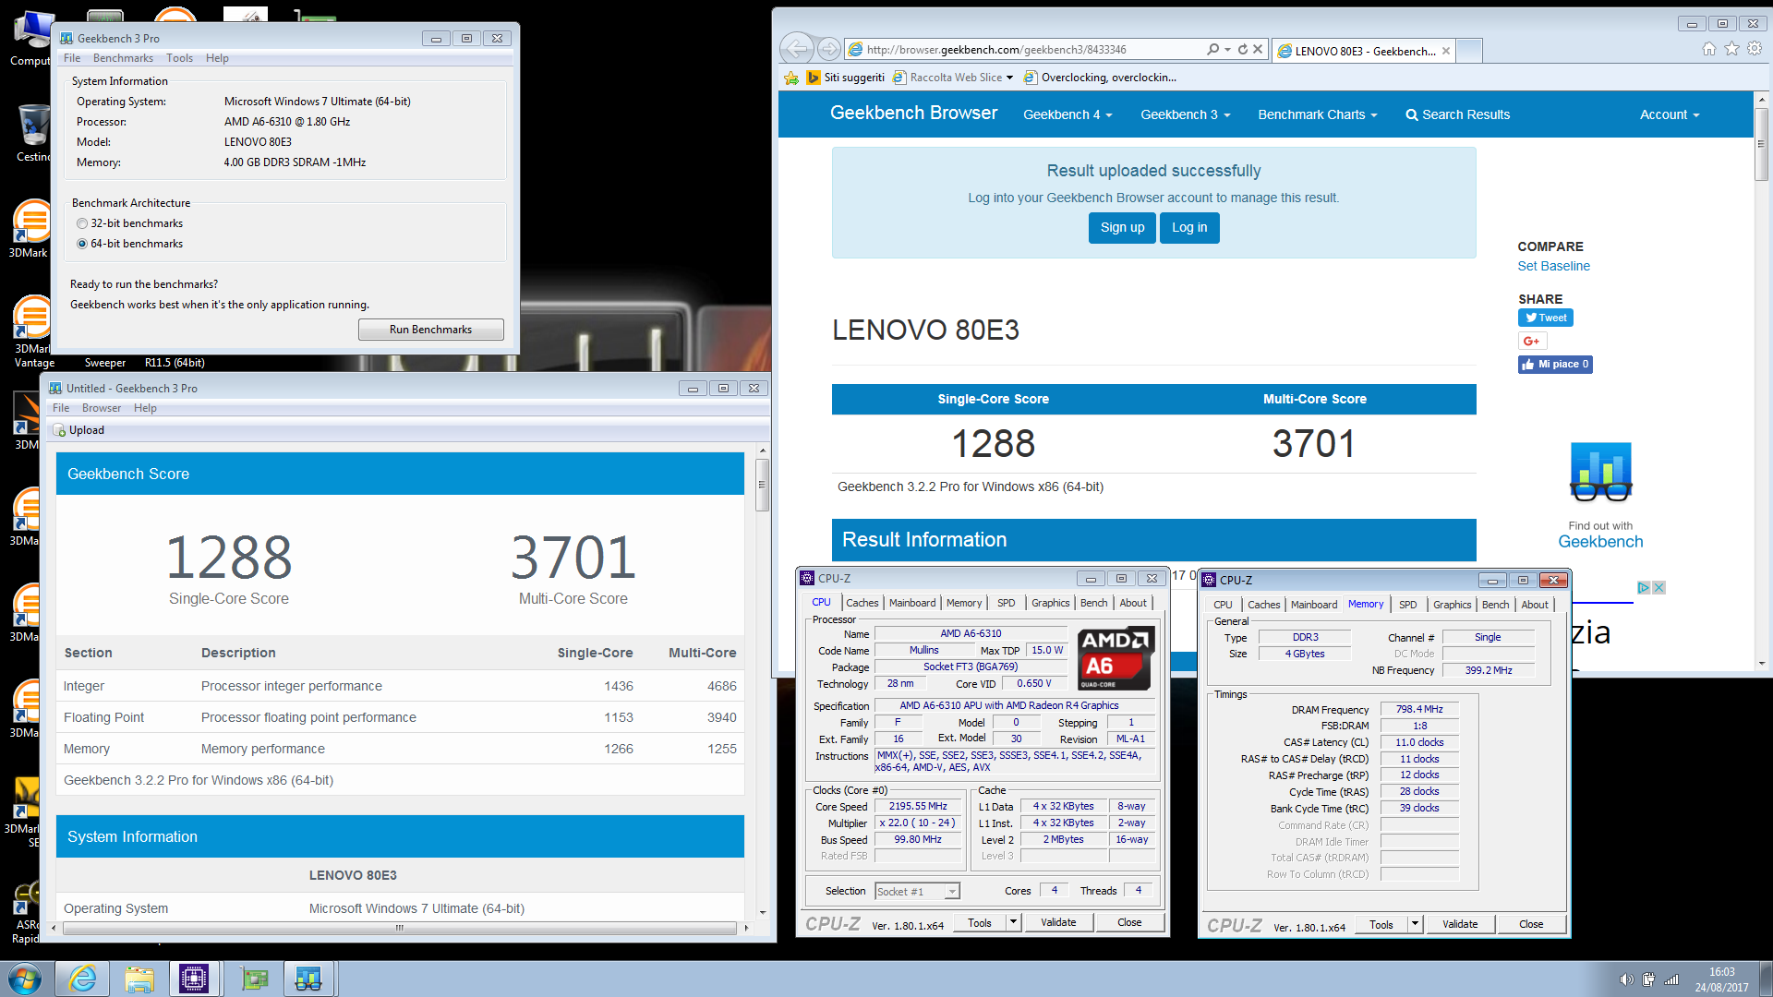Screen dimensions: 1773x997
Task: Click the Run Benchmarks button
Action: (x=430, y=330)
